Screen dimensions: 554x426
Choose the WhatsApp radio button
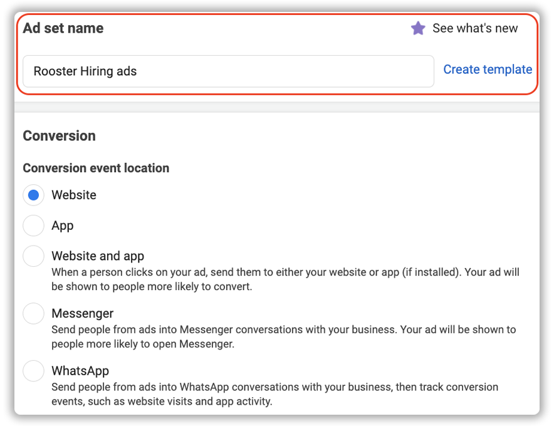click(x=34, y=371)
